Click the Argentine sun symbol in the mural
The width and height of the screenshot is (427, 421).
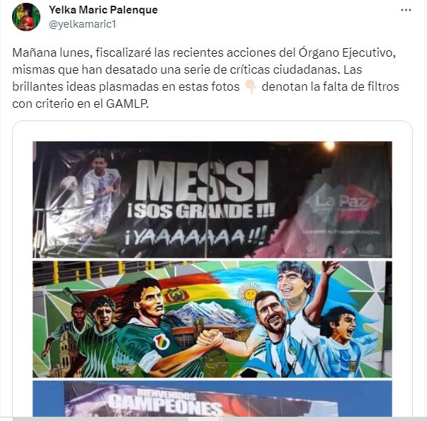(x=249, y=294)
